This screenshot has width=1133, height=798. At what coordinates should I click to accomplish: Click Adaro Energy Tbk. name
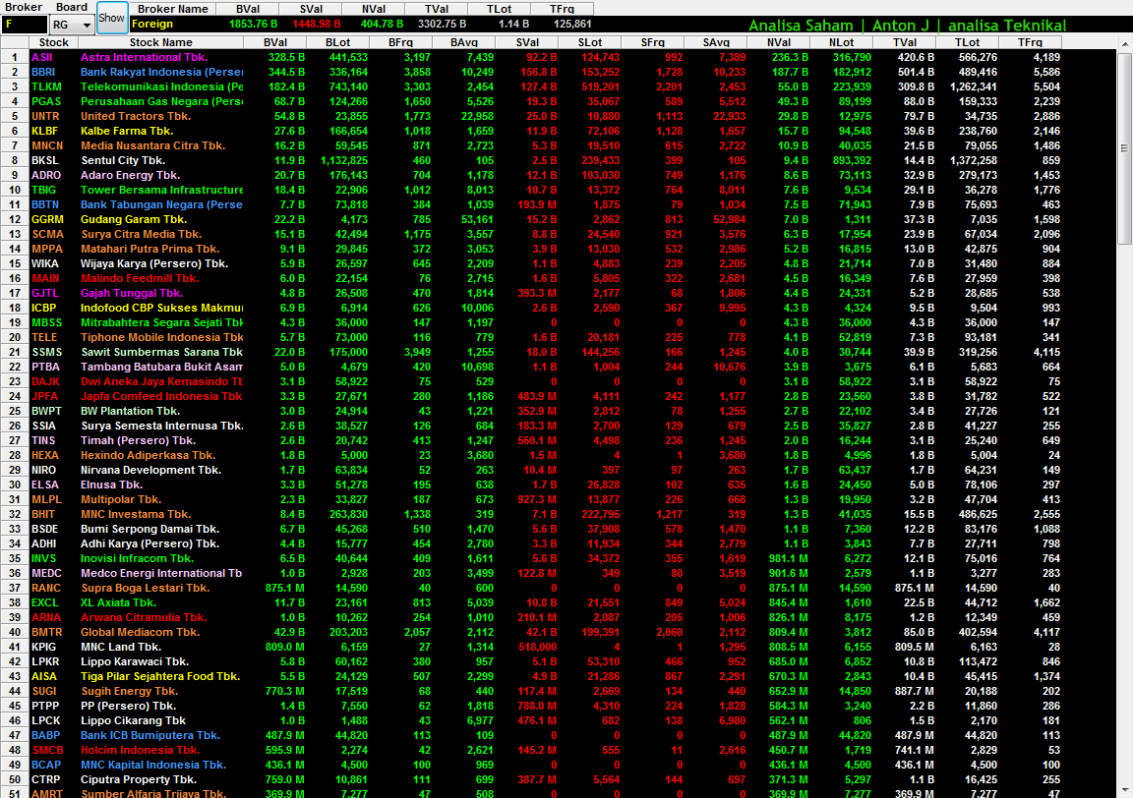130,176
